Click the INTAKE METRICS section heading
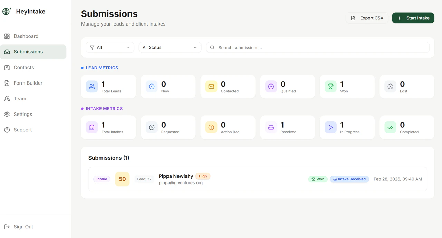The height and width of the screenshot is (238, 442). pyautogui.click(x=104, y=109)
